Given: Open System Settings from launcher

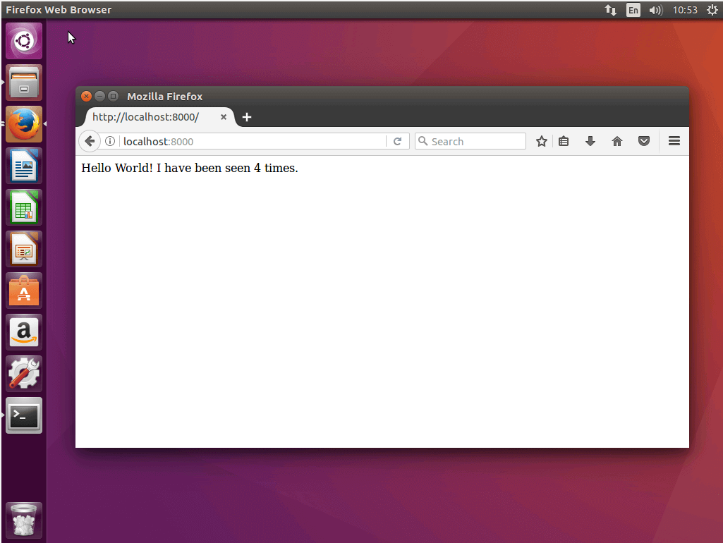Looking at the screenshot, I should (24, 373).
